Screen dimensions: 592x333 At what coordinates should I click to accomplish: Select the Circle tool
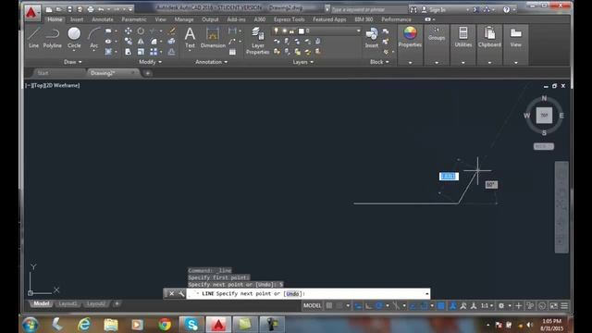(x=74, y=38)
